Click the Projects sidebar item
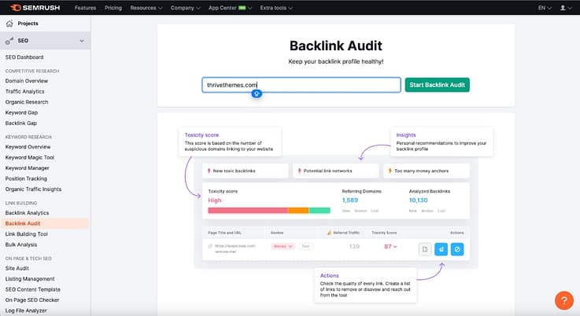580x316 pixels. pyautogui.click(x=28, y=24)
